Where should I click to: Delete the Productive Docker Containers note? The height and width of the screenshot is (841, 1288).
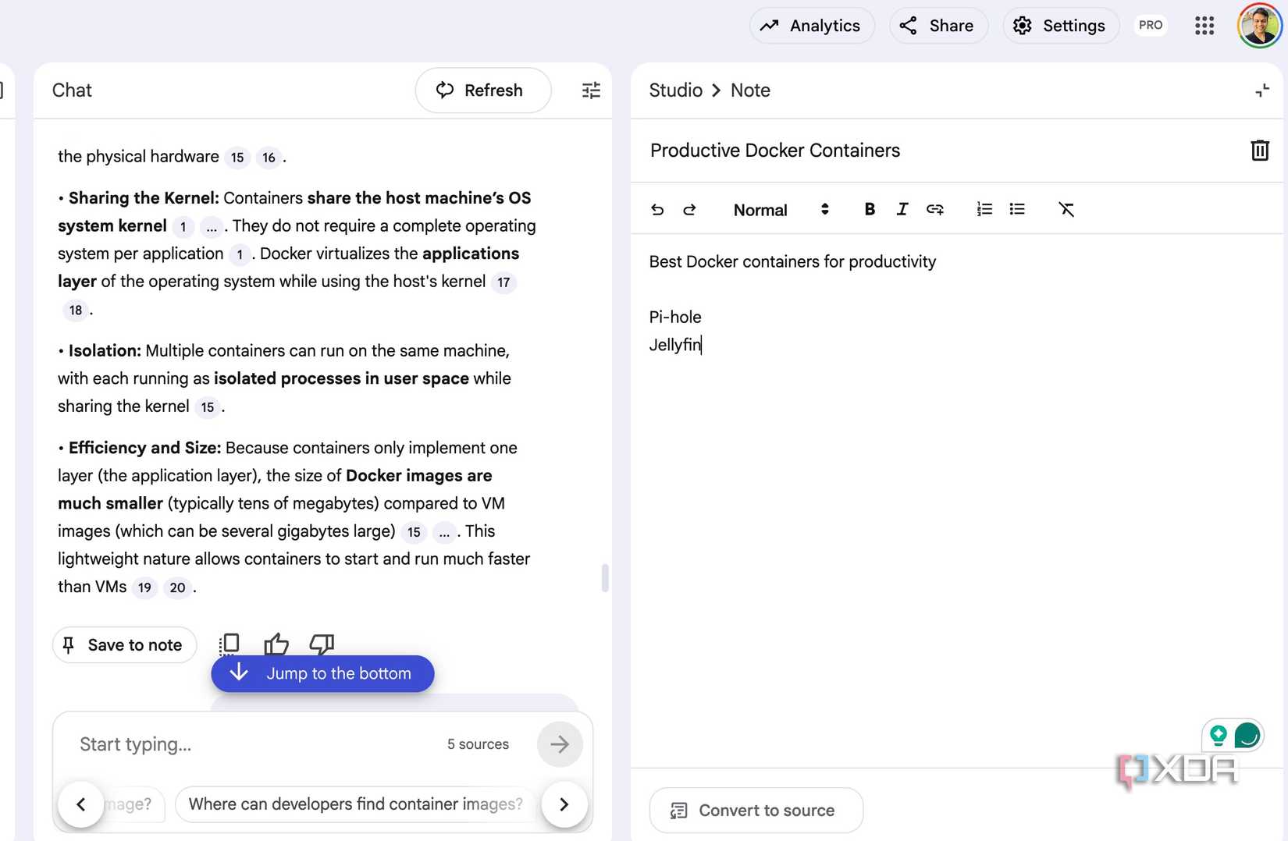coord(1260,151)
